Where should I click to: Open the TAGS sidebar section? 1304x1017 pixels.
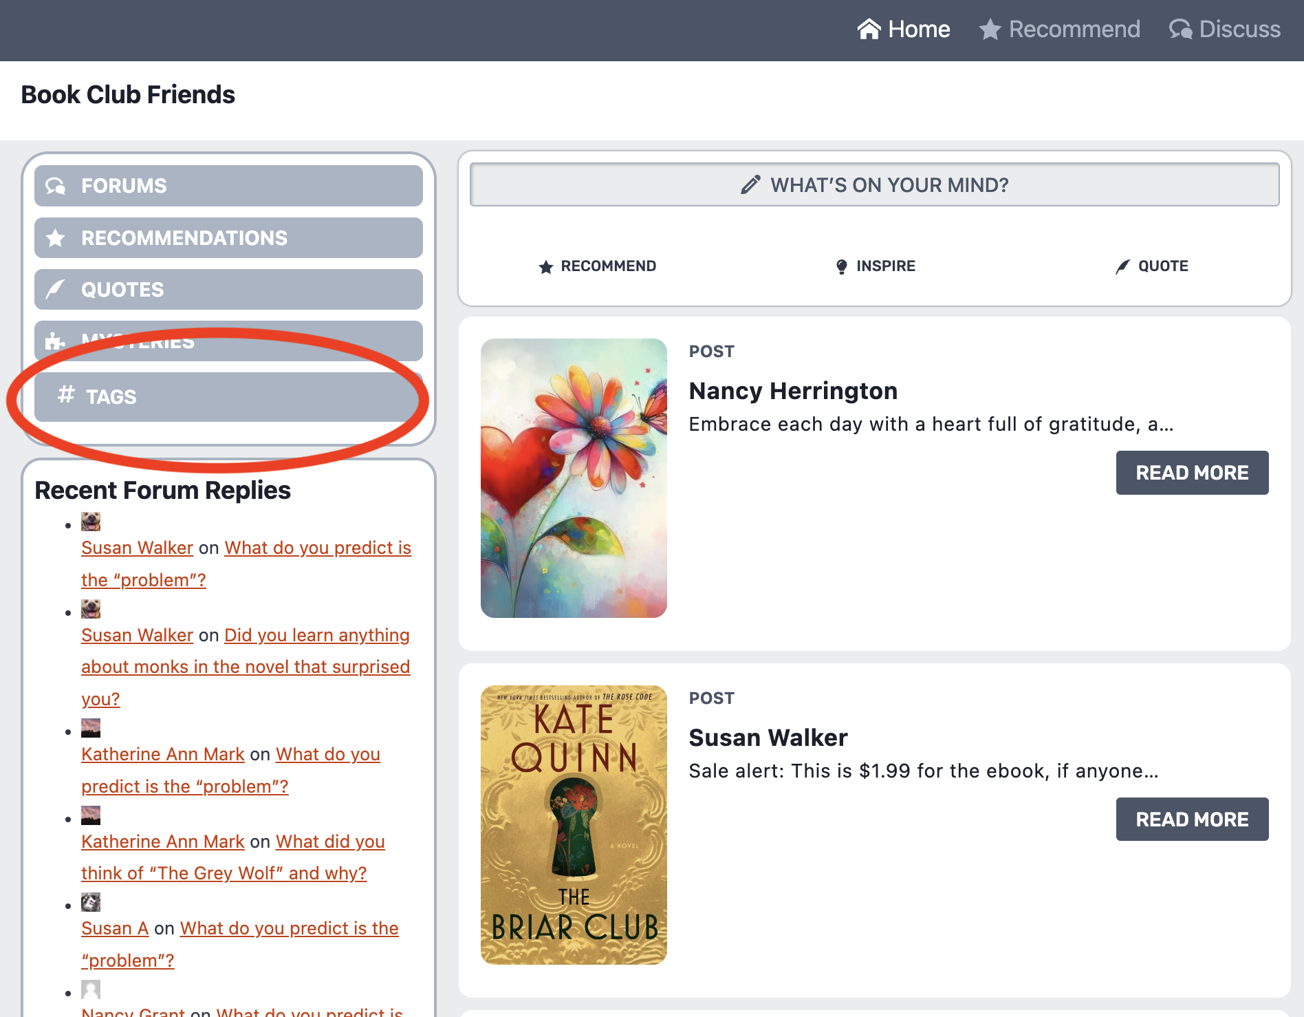click(228, 397)
